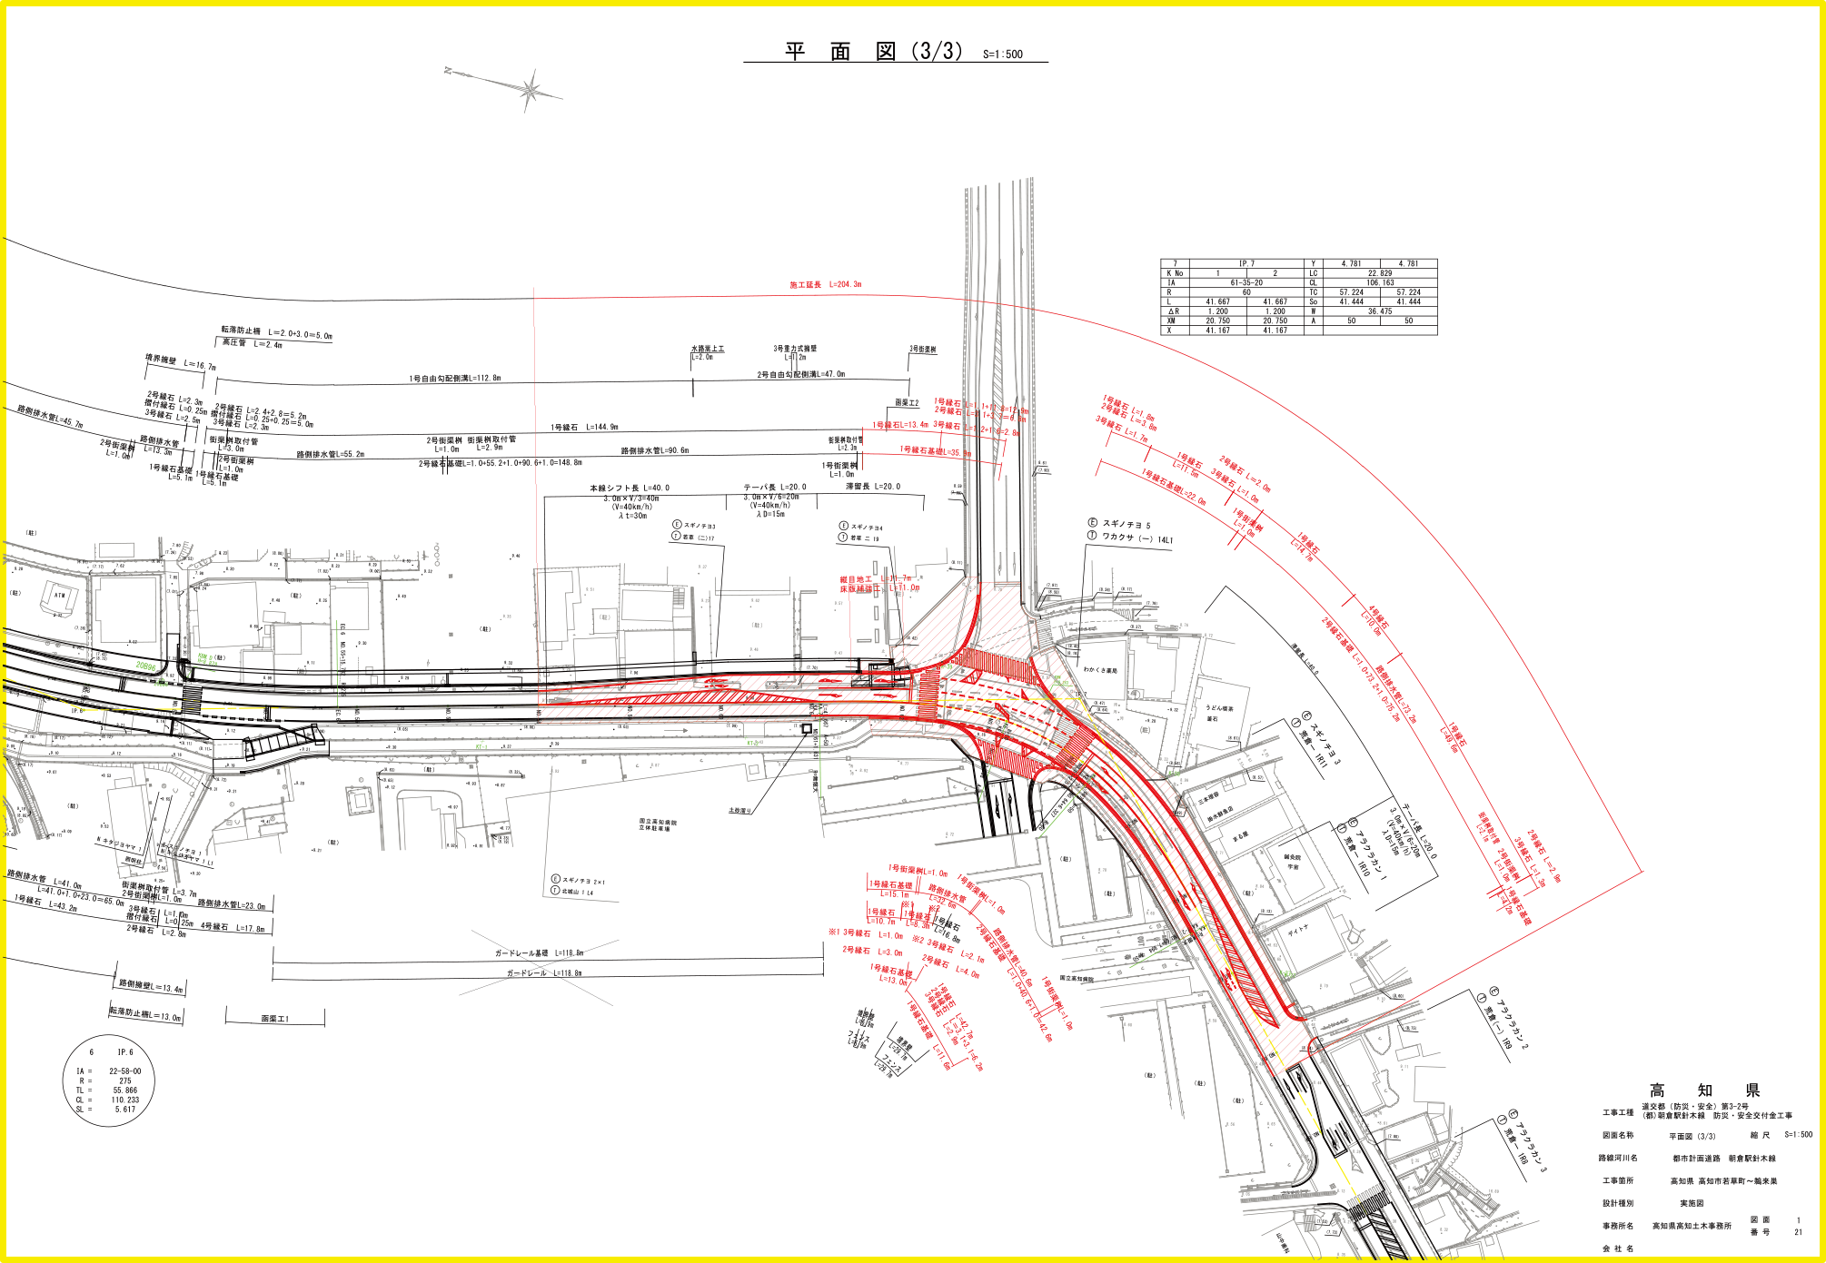Click the 1号自由勾配側溝L=112.8m label

point(454,379)
